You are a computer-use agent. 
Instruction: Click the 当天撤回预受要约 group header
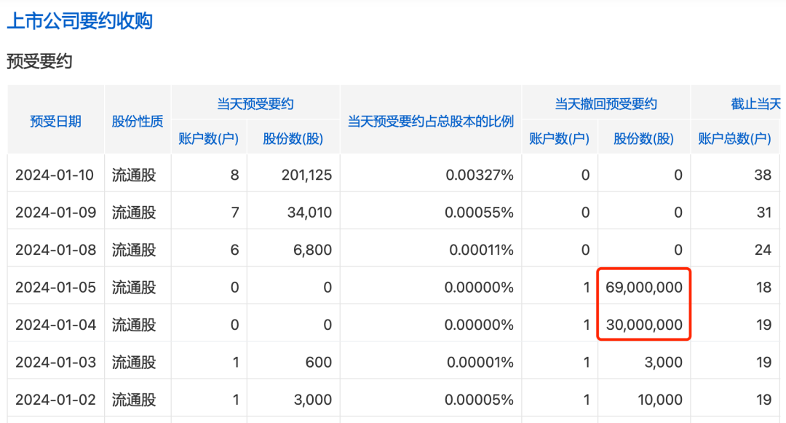point(606,104)
